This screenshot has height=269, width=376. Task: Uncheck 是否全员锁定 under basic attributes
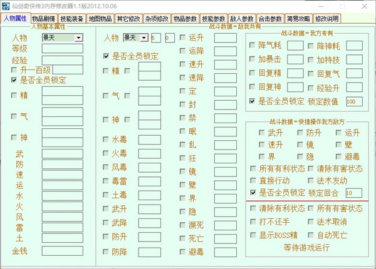pyautogui.click(x=14, y=79)
